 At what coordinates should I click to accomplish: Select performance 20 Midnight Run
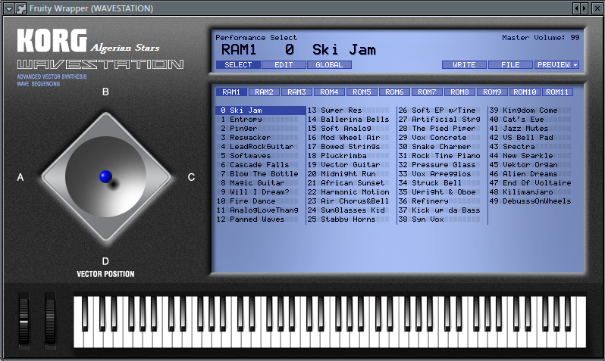click(x=351, y=174)
